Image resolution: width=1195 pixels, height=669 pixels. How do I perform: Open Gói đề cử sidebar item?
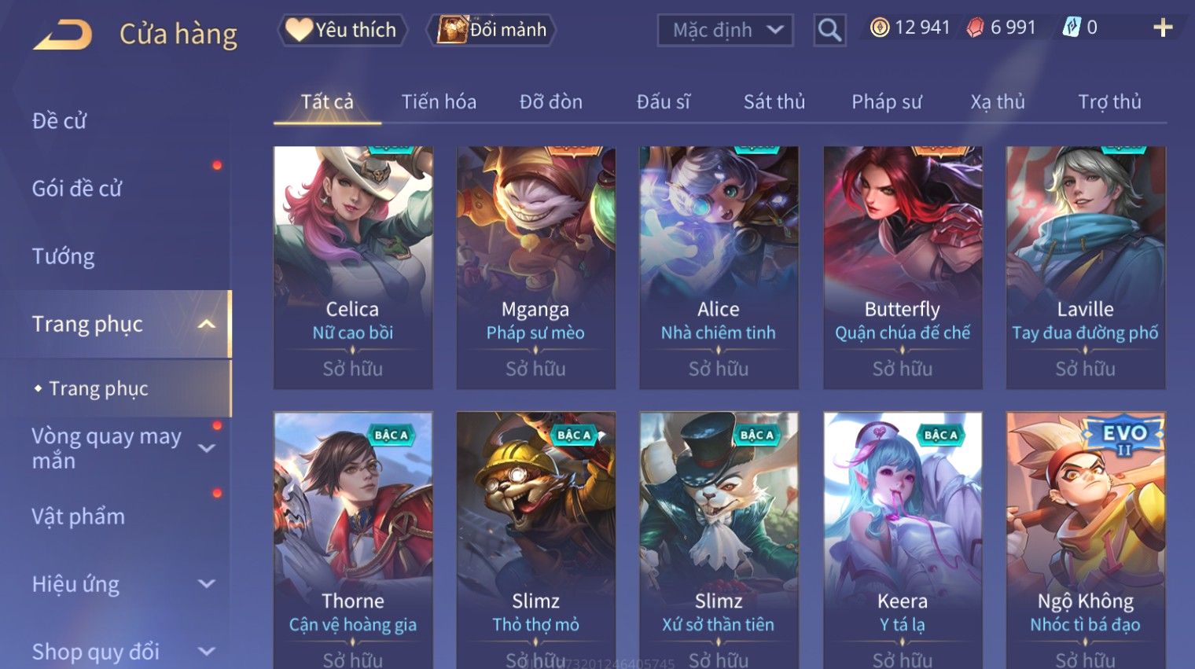[x=77, y=189]
